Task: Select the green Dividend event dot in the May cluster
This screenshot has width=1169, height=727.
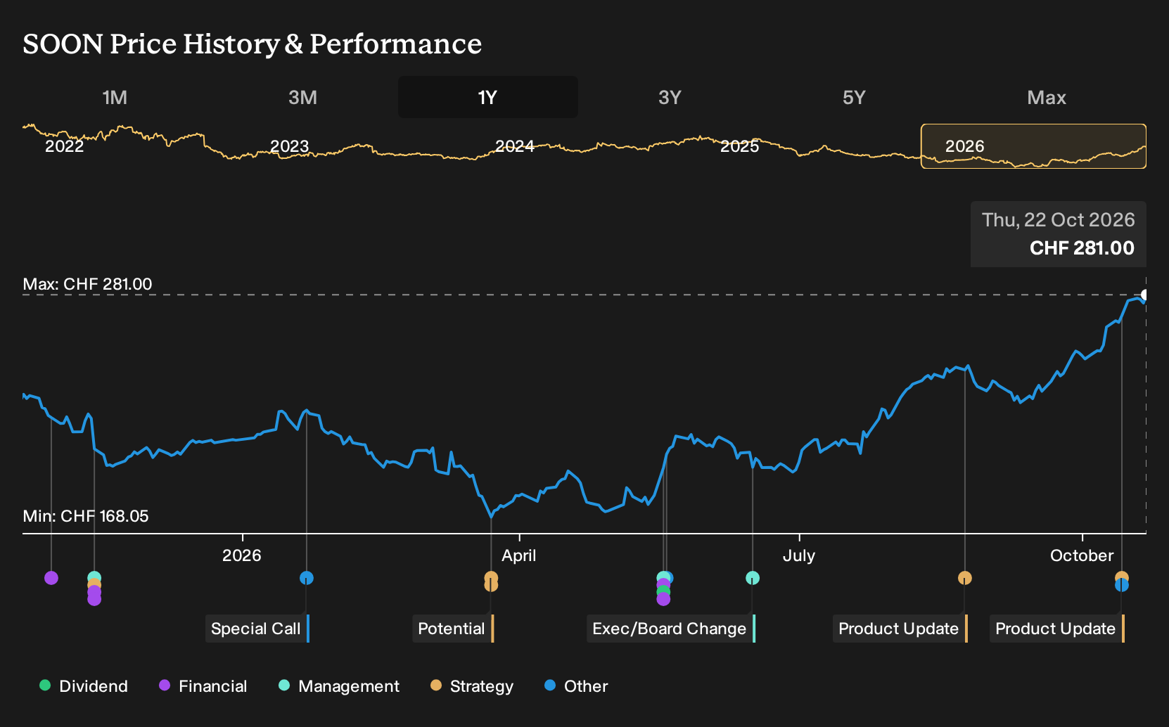Action: tap(663, 592)
